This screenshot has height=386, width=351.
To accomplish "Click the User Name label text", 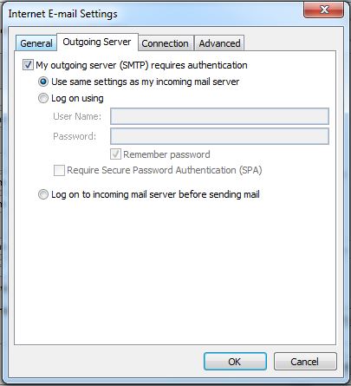I will 77,116.
